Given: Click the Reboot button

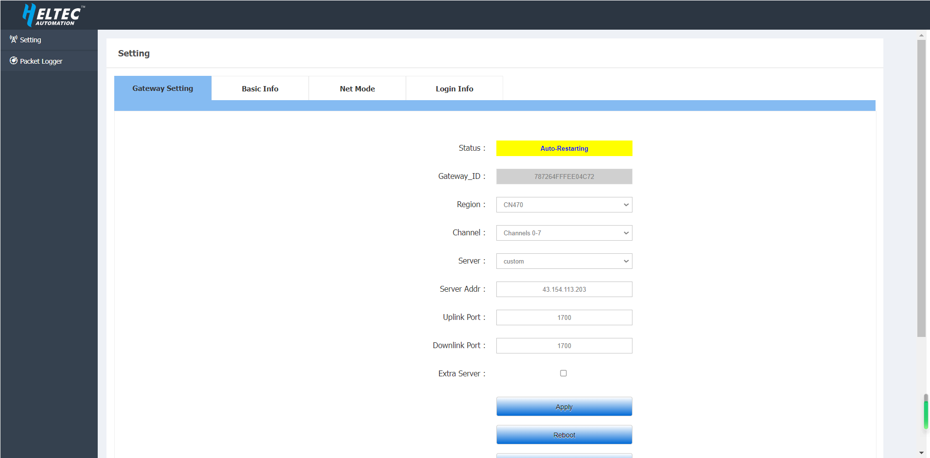Looking at the screenshot, I should [564, 435].
